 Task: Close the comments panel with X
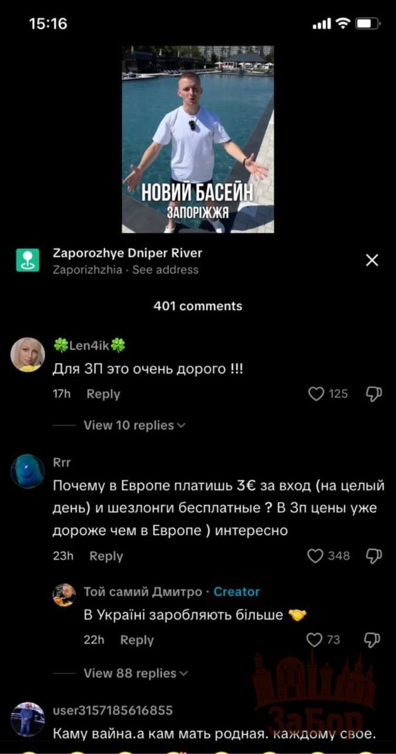[372, 260]
